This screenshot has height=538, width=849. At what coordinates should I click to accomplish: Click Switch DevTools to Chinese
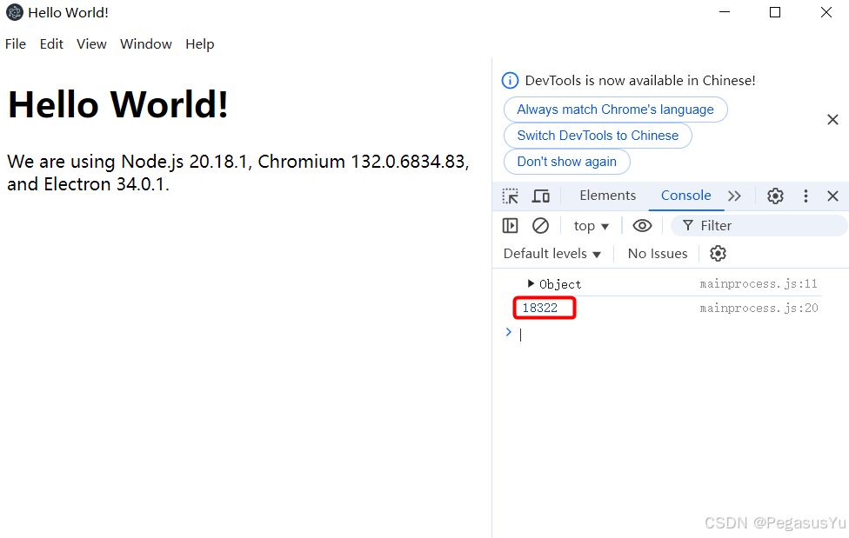tap(598, 136)
